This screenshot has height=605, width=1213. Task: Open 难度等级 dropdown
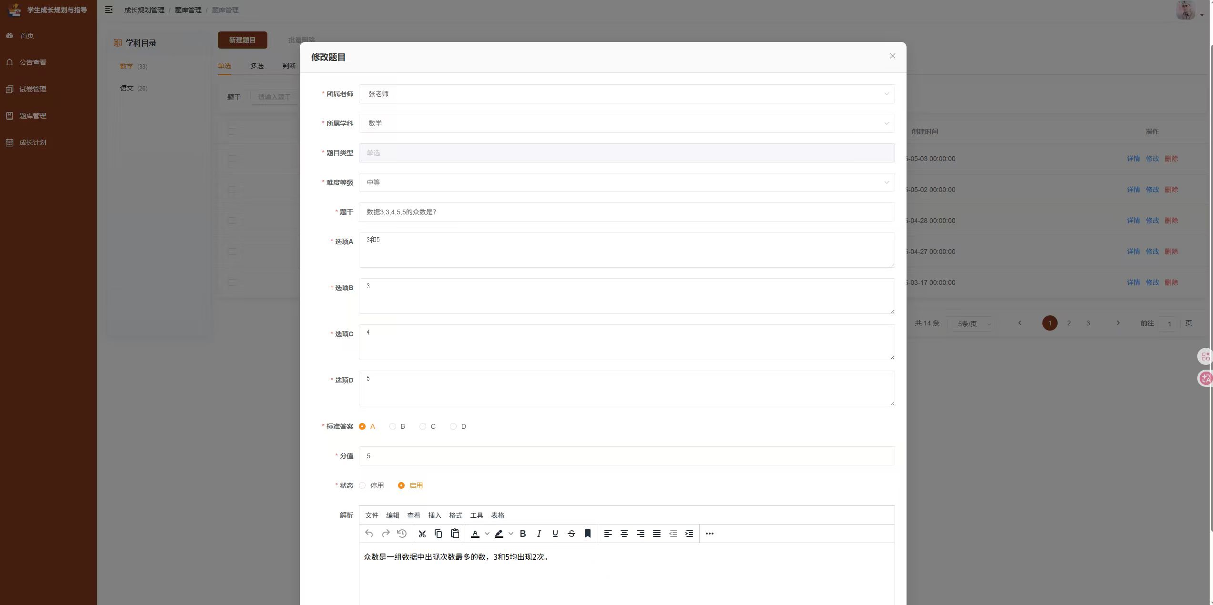(627, 182)
